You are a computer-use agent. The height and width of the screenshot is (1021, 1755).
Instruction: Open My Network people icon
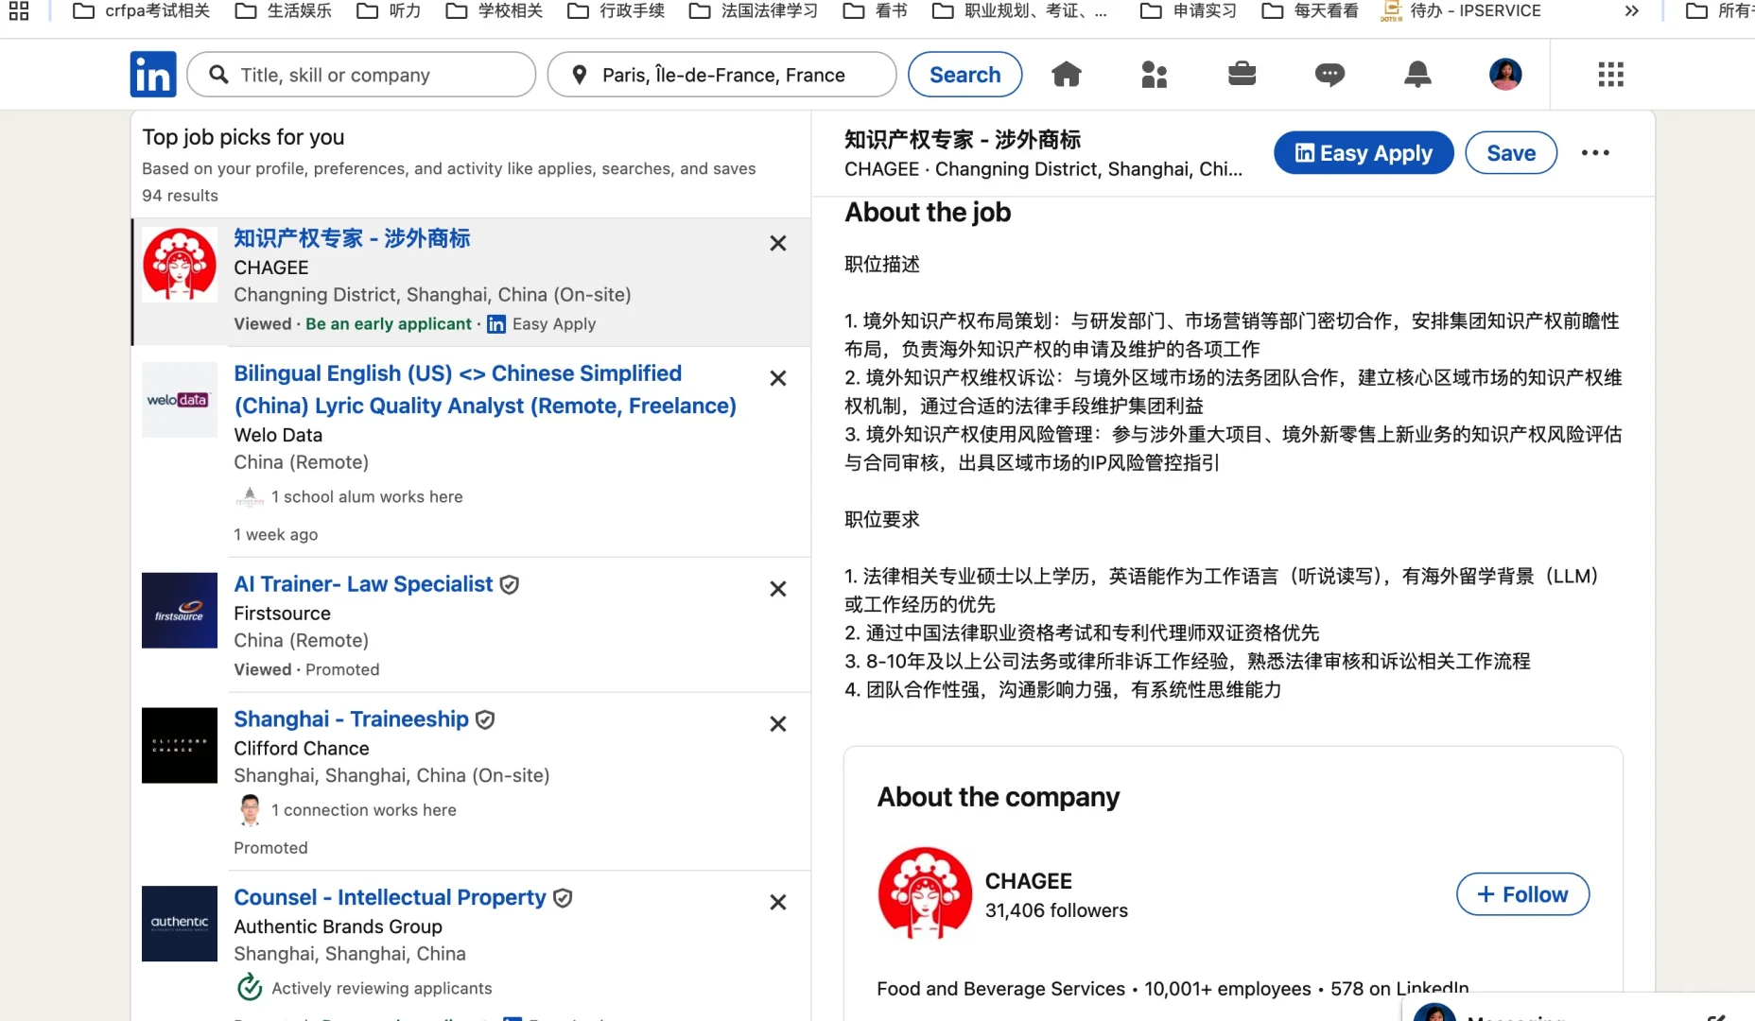coord(1155,74)
